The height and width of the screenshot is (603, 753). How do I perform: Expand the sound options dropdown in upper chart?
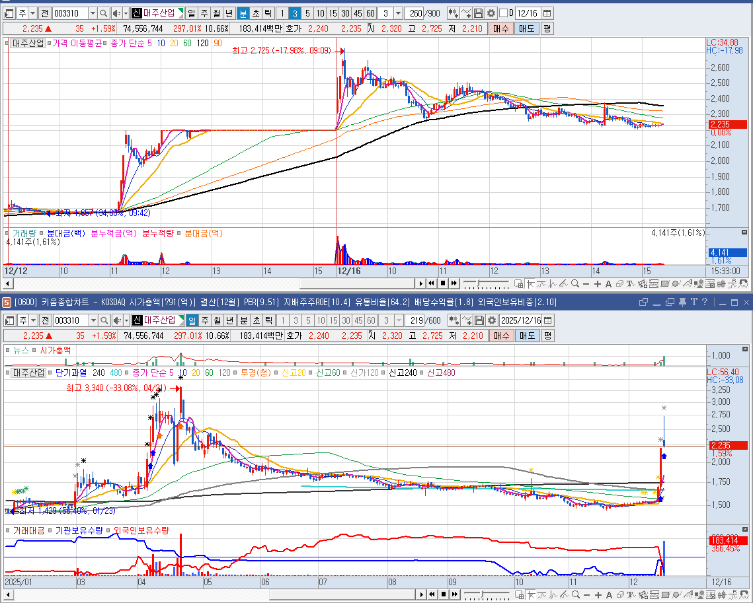coord(126,13)
